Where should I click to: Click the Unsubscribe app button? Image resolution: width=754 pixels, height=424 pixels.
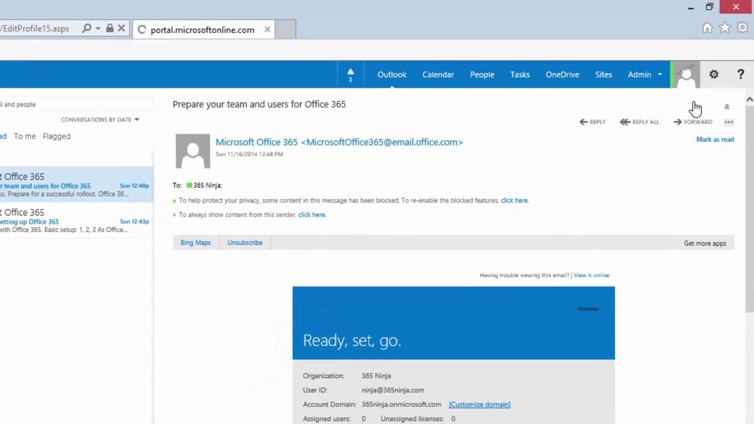click(x=245, y=243)
